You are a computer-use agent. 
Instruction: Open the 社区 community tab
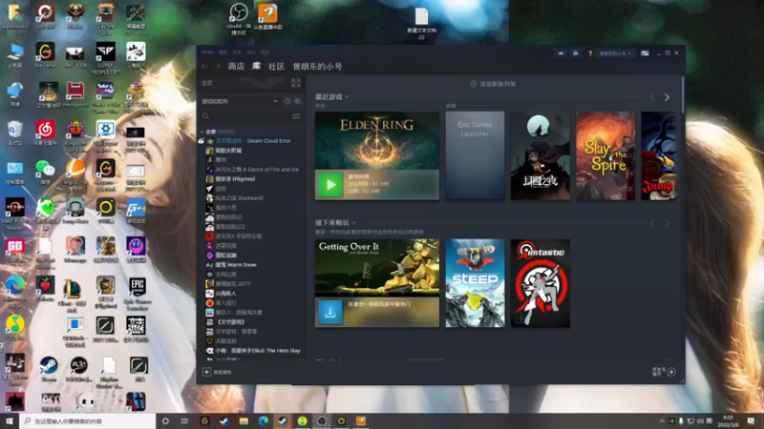pyautogui.click(x=276, y=66)
